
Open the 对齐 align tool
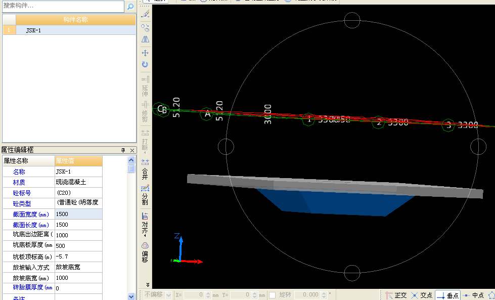click(x=145, y=225)
